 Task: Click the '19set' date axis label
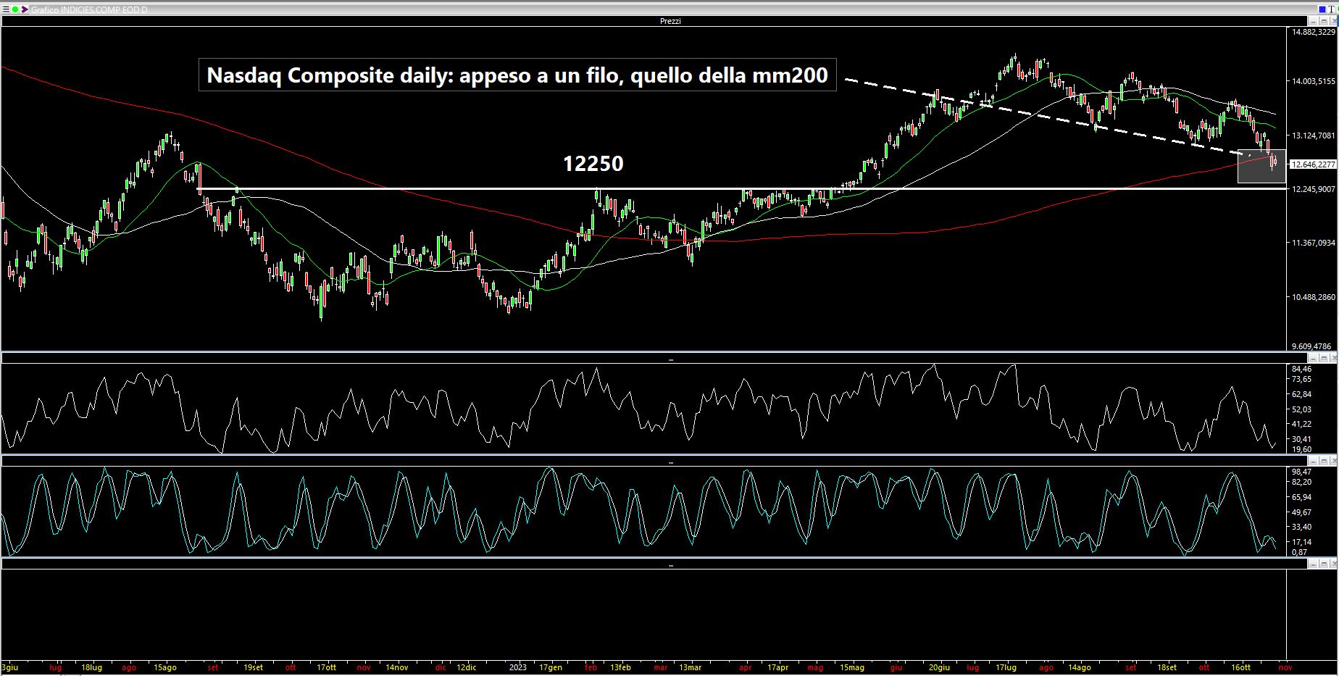(x=254, y=667)
